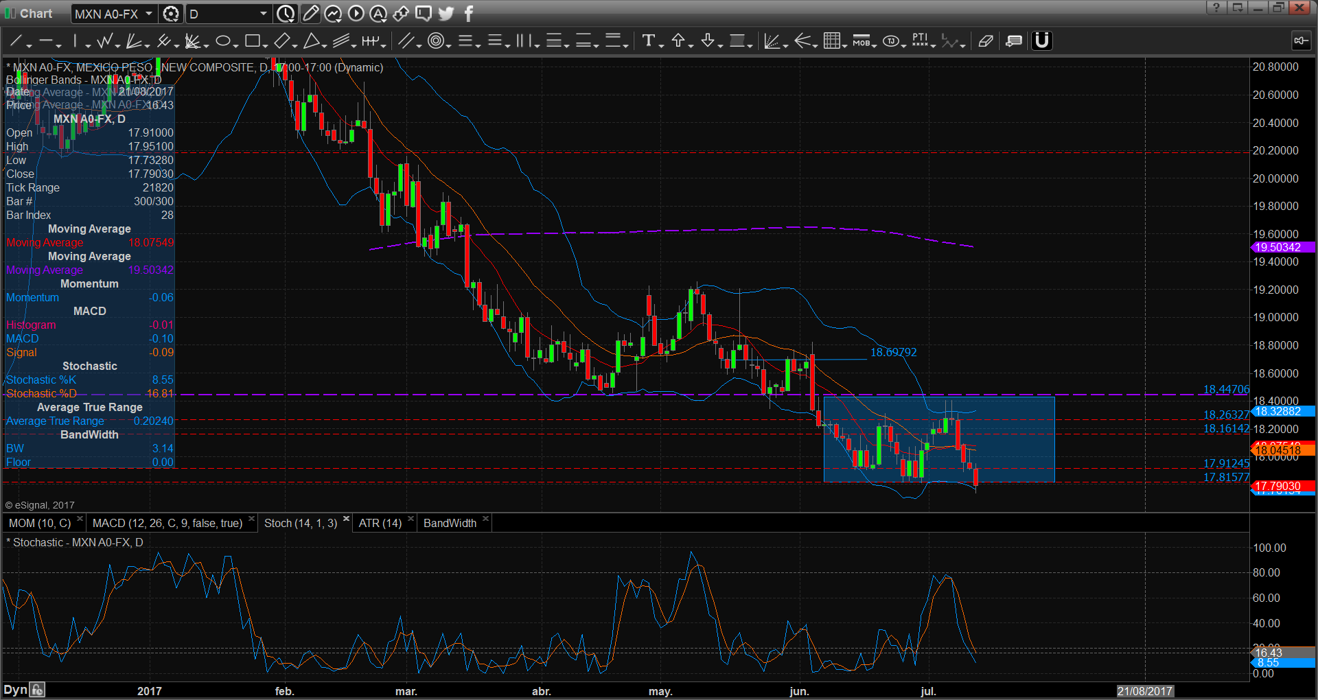Select the zigzag polyline tool
Viewport: 1318px width, 700px height.
pos(104,41)
